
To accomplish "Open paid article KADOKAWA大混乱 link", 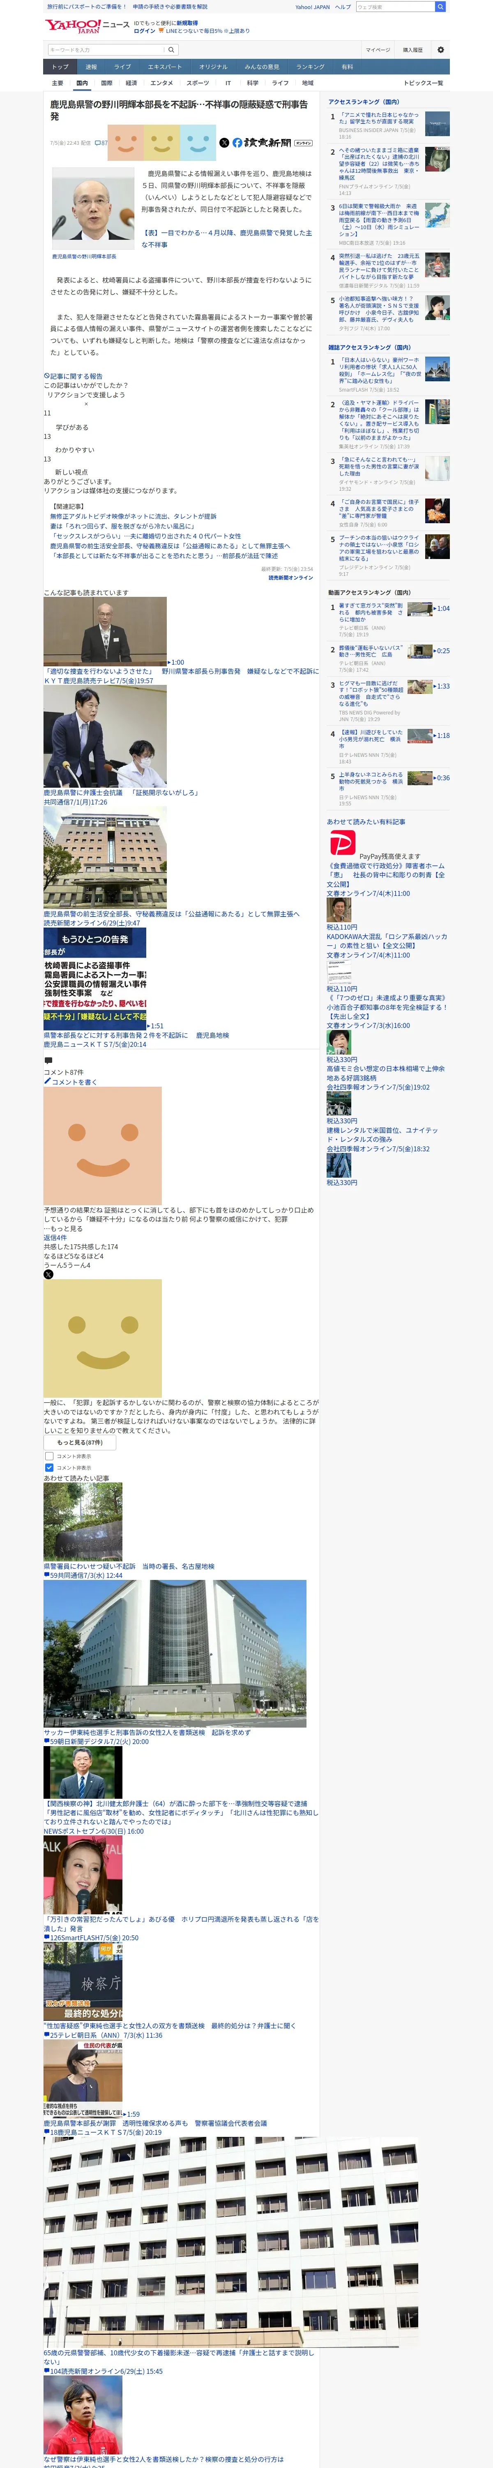I will pyautogui.click(x=387, y=941).
